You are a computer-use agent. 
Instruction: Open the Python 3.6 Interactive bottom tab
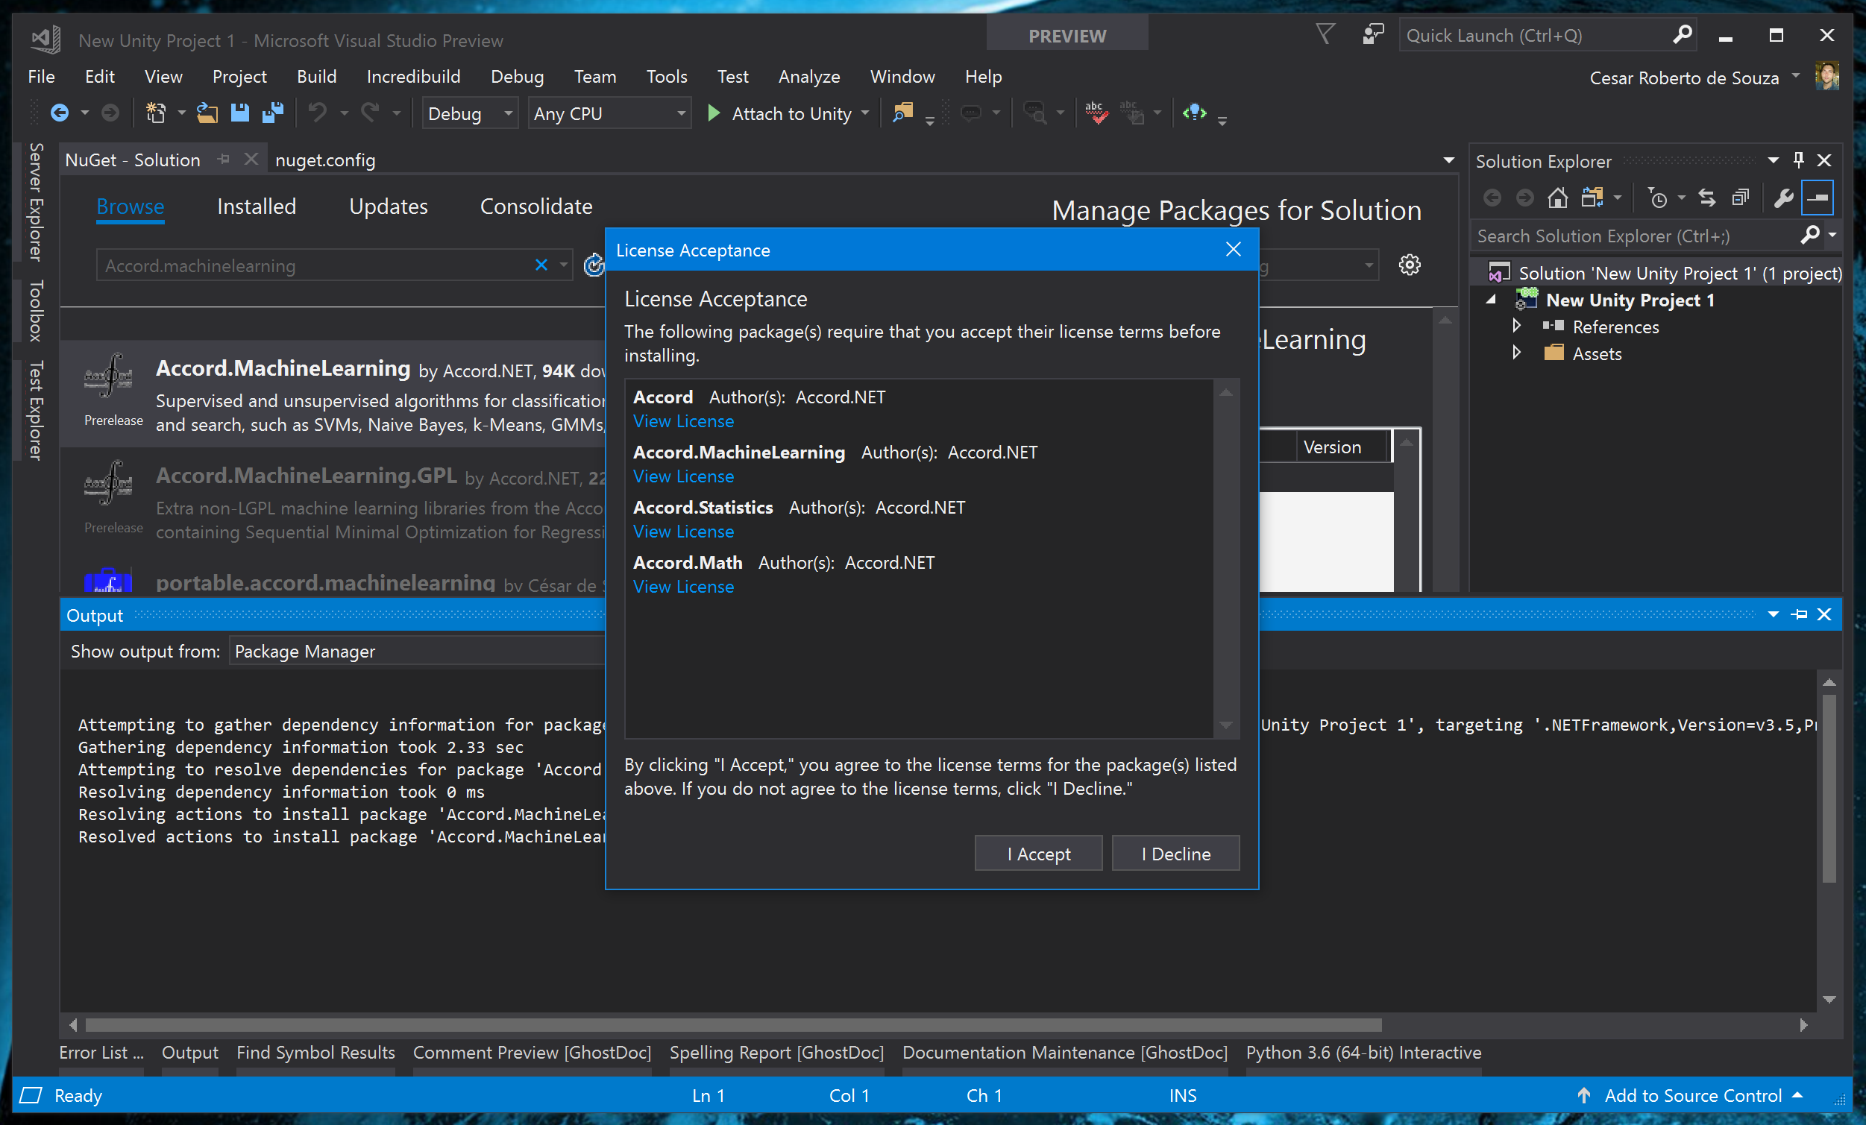pos(1363,1053)
